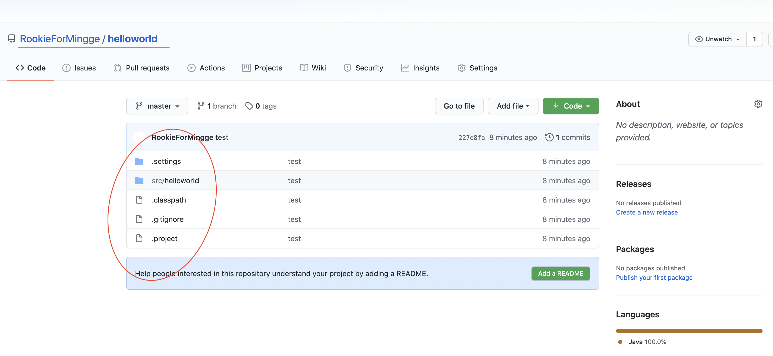The width and height of the screenshot is (773, 356).
Task: Click the Java 100.0% language entry
Action: (x=642, y=342)
